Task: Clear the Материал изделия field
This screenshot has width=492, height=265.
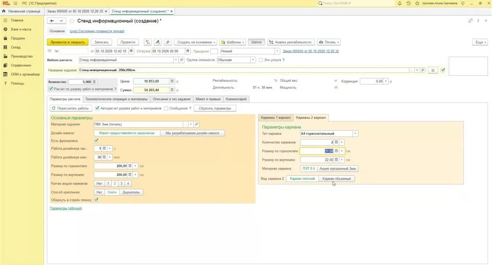Action: (x=191, y=124)
